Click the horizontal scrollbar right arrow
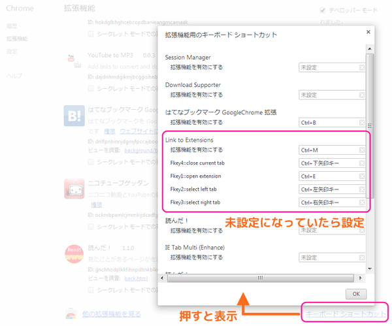Screen dimensions: 392x326 tap(360, 278)
